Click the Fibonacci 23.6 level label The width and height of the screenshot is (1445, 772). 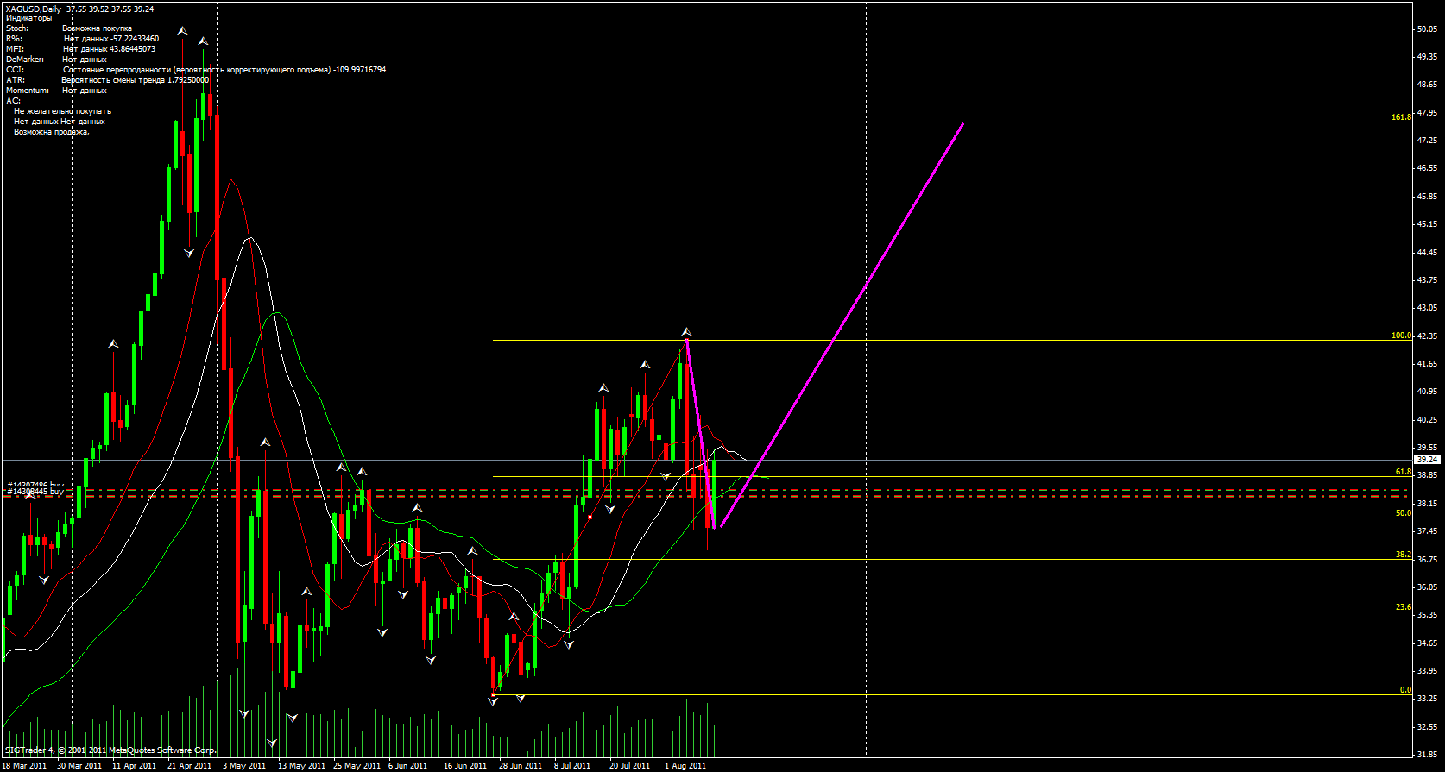tap(1404, 607)
